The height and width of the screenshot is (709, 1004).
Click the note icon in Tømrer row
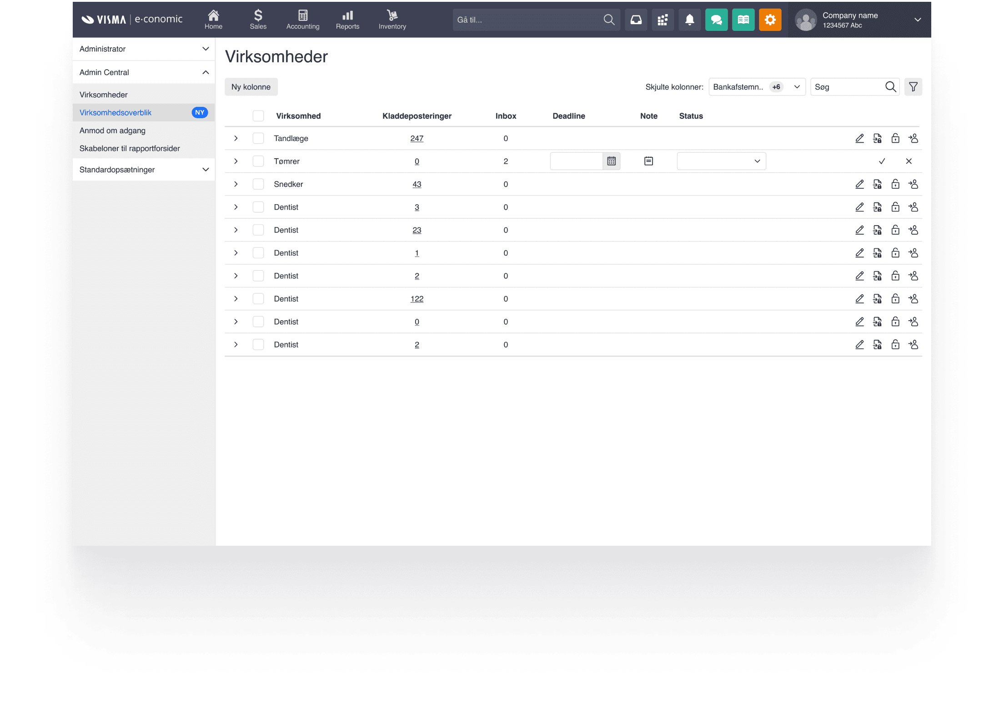click(648, 161)
